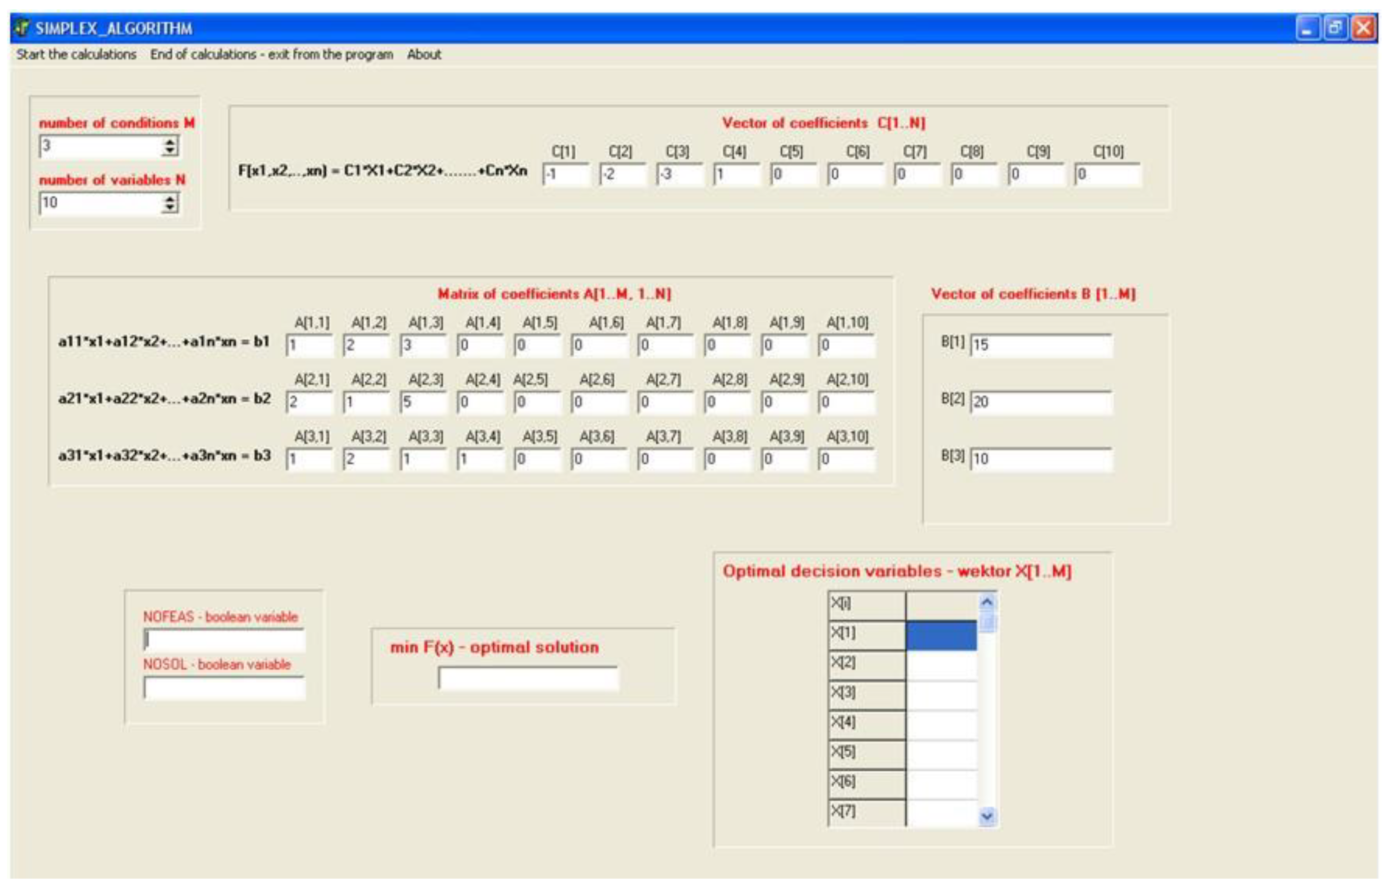Viewport: 1392px width, 890px height.
Task: Decrease number of variables N spinner
Action: click(x=169, y=208)
